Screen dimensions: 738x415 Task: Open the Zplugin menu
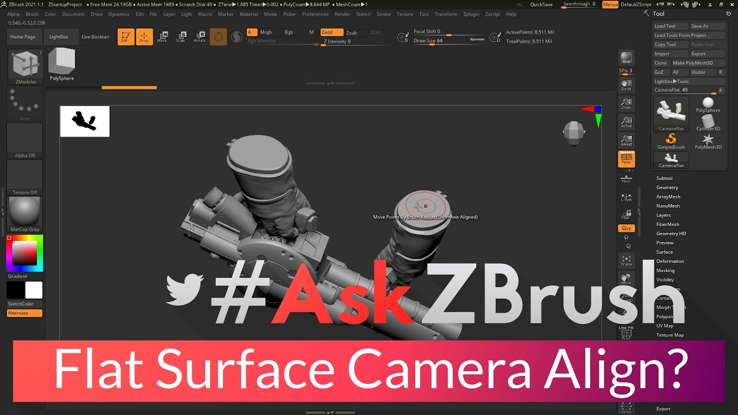coord(471,14)
